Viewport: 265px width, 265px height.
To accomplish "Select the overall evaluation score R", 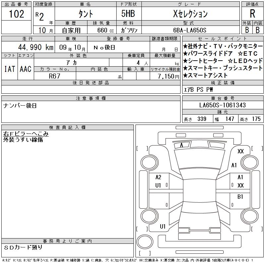I will point(252,14).
